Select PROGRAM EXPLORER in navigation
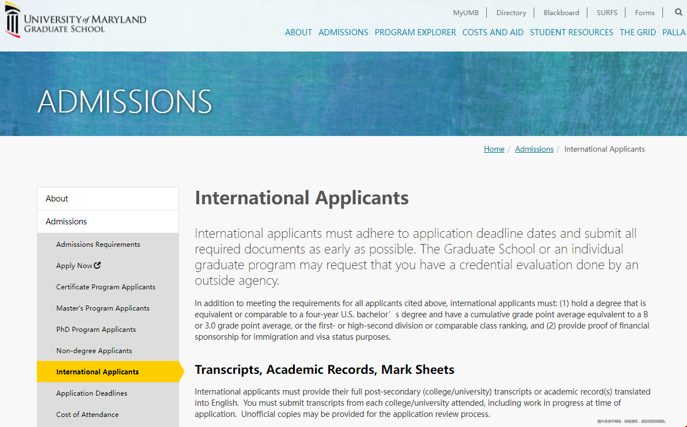 pyautogui.click(x=415, y=32)
